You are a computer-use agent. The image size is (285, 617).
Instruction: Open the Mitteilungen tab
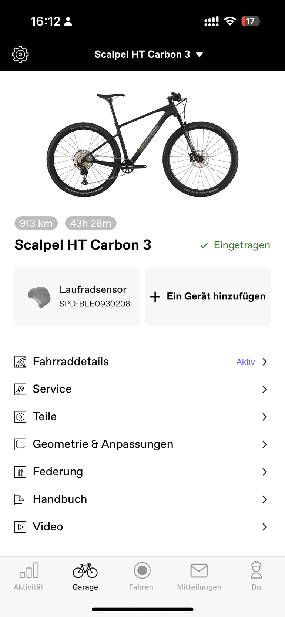[x=199, y=576]
